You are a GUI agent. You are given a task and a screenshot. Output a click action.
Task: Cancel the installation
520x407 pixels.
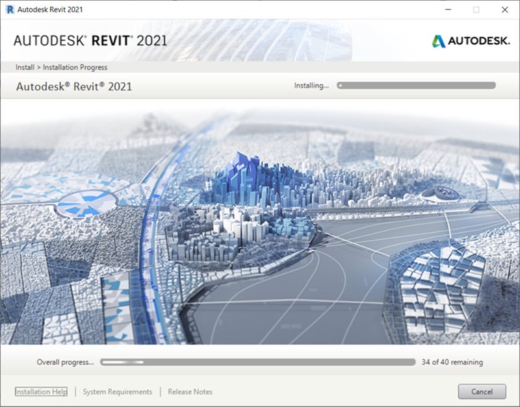click(482, 391)
